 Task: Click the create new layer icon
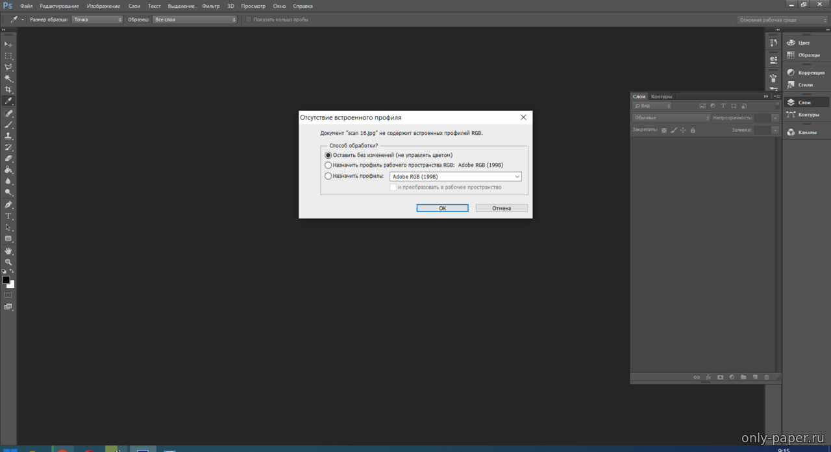tap(755, 377)
